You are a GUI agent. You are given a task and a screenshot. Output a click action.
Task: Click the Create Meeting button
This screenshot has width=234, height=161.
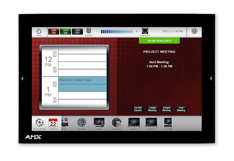(x=152, y=109)
